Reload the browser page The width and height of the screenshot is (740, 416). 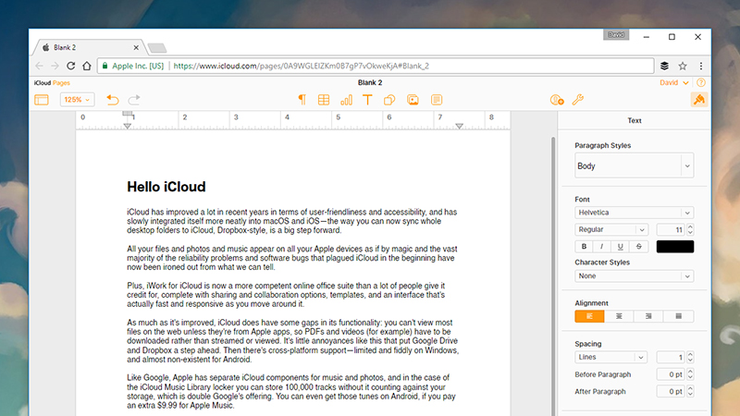(x=71, y=66)
